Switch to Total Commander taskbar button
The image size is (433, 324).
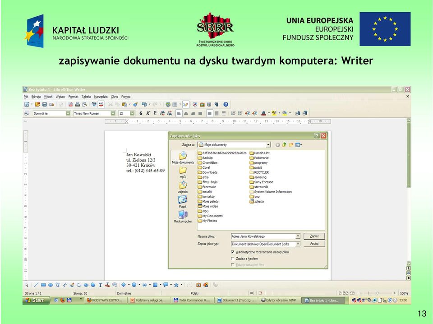click(x=192, y=300)
